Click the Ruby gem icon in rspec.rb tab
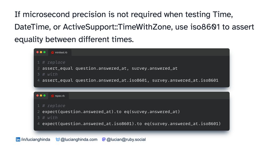Screen dimensions: 266x150 click(x=52, y=96)
